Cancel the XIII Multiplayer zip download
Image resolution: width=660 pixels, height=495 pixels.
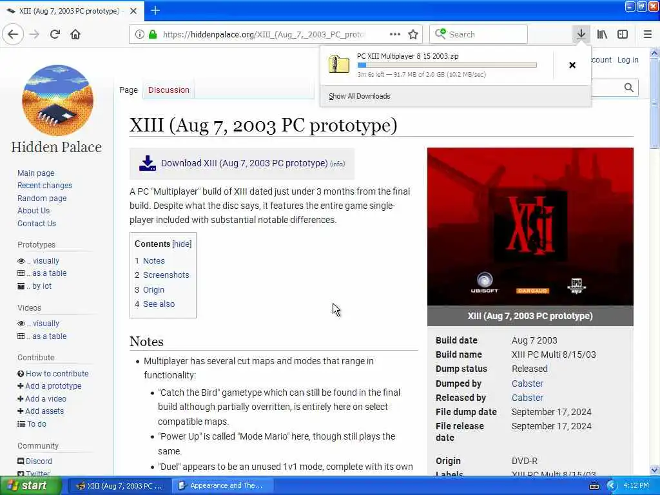[x=572, y=65]
